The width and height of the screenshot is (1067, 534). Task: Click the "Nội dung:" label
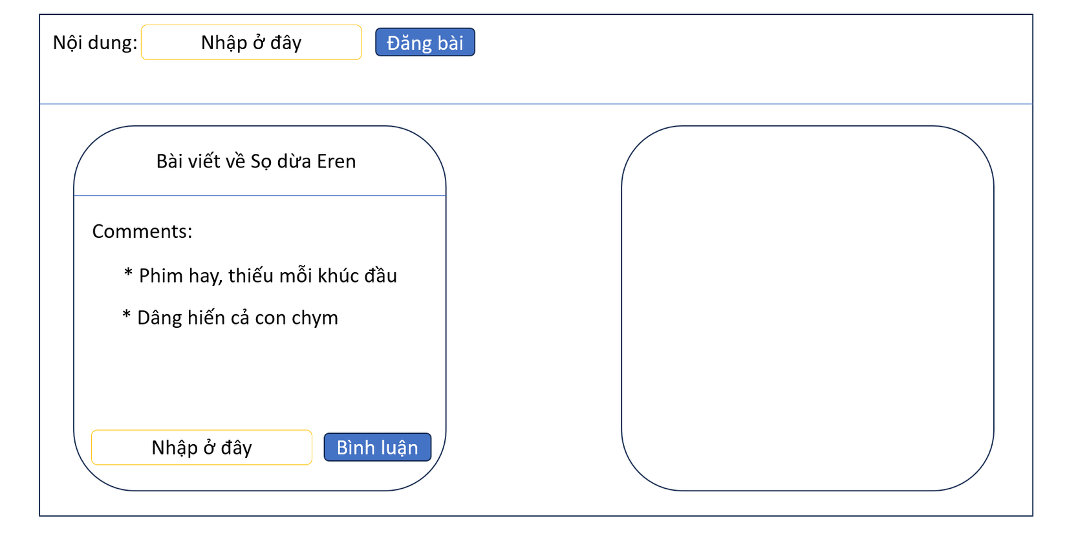pos(94,43)
